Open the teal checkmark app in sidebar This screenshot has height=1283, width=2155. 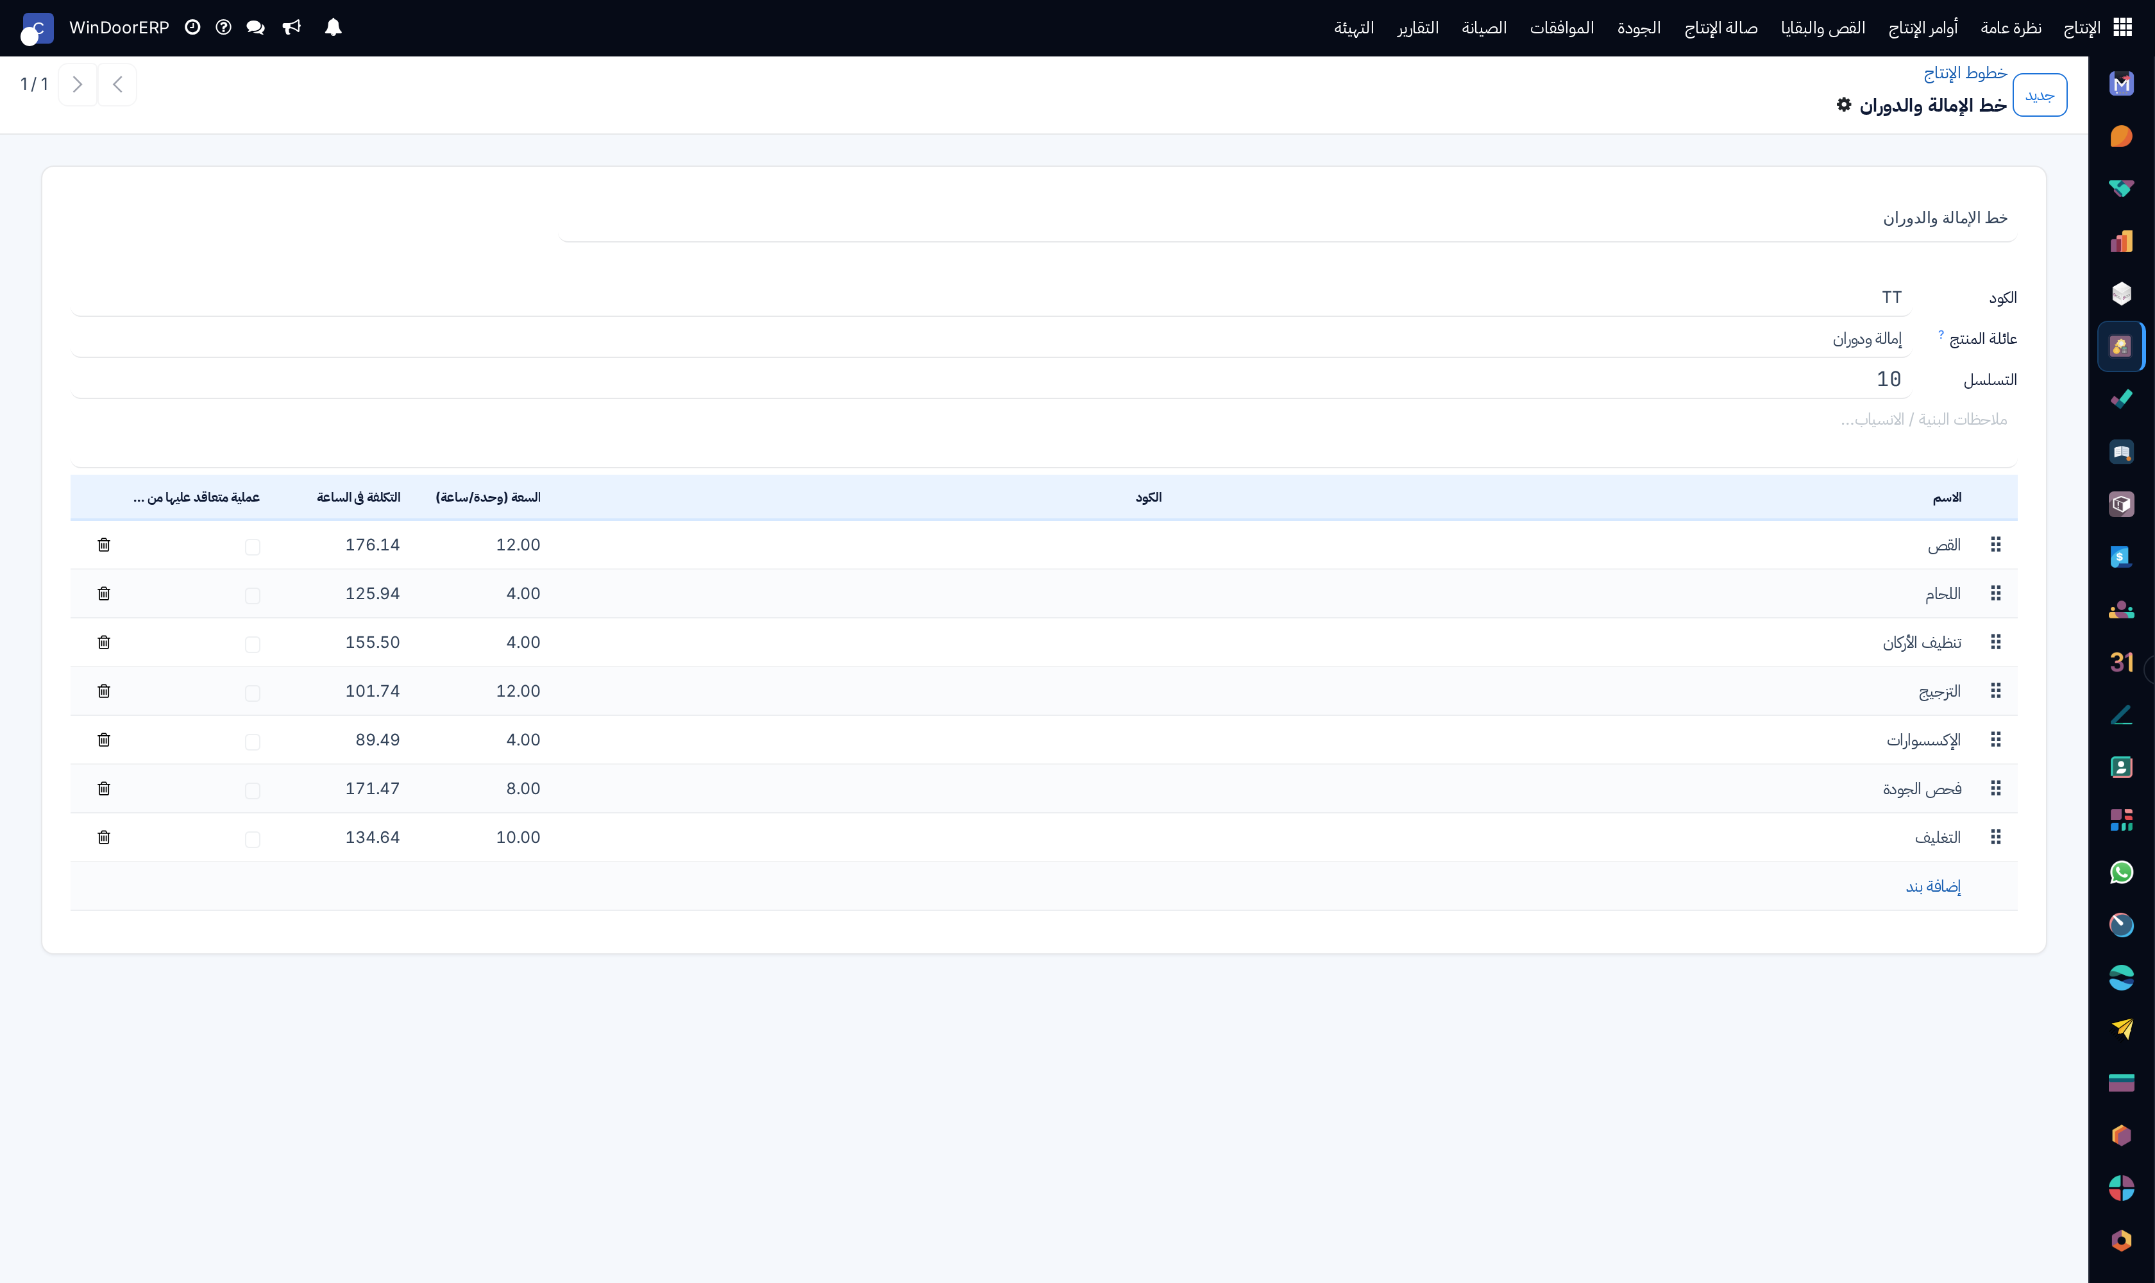2121,400
